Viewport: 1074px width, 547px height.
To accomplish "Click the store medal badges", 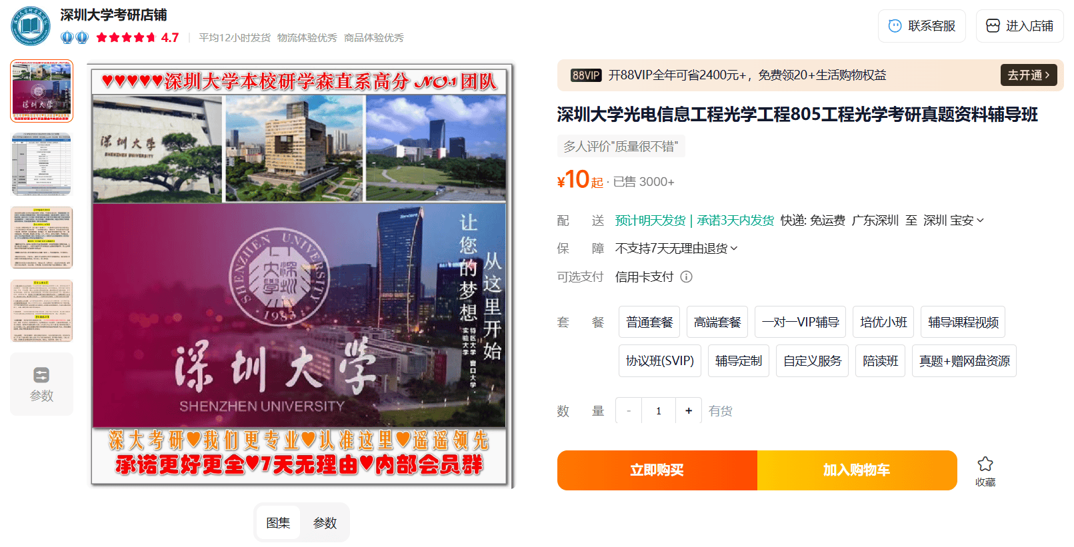I will click(x=74, y=37).
